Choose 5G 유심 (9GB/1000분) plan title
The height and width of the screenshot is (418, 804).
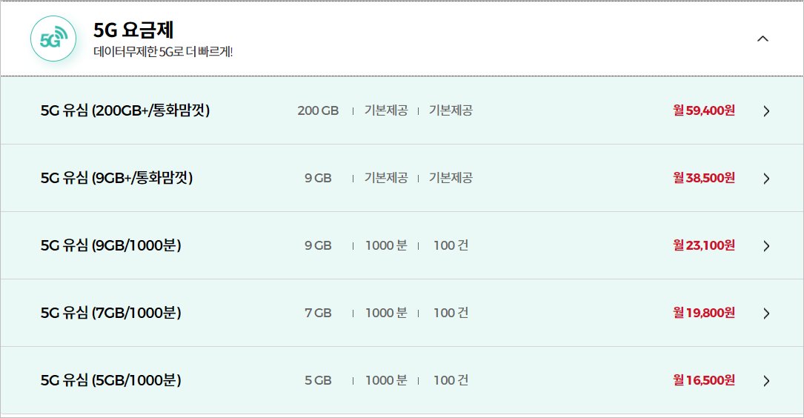(110, 245)
